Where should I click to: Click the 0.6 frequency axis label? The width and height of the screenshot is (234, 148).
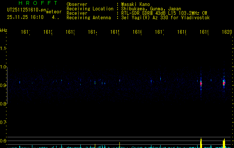(x=3, y=141)
